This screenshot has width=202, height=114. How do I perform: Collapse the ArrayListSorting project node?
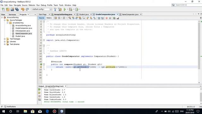pos(2,17)
